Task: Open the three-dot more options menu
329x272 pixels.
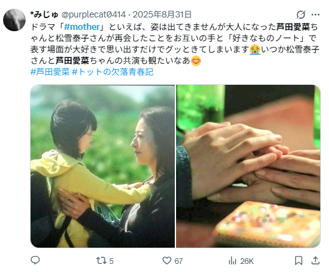Action: click(315, 15)
